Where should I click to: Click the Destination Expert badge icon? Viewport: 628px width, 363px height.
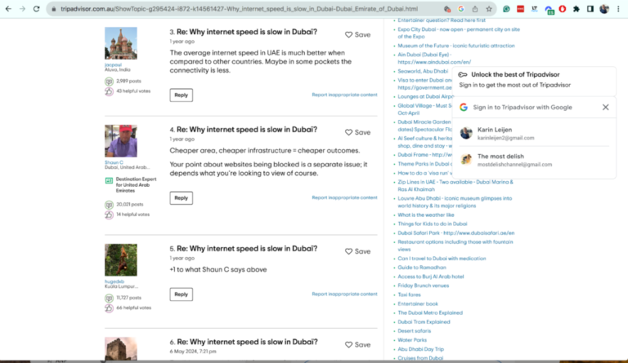pyautogui.click(x=109, y=180)
